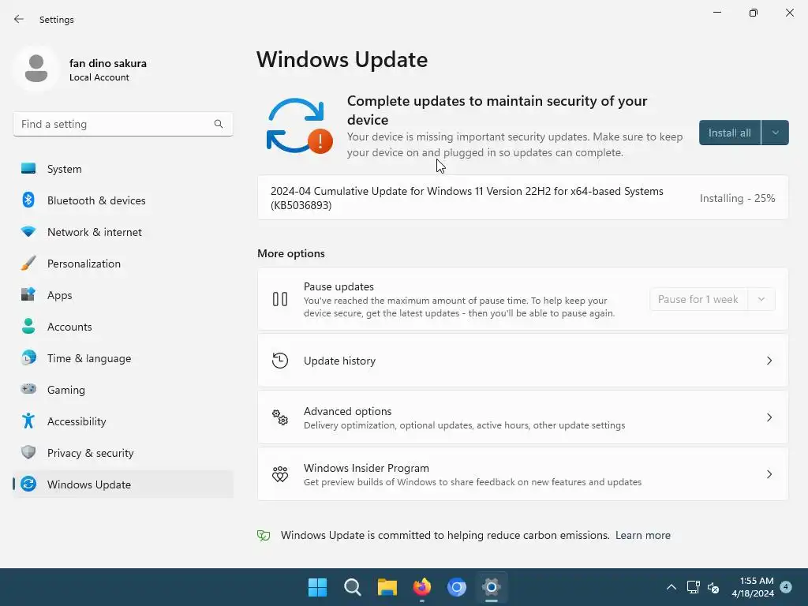Click the network status tray icon

[693, 587]
